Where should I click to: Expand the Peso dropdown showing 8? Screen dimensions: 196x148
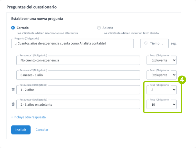pyautogui.click(x=162, y=90)
